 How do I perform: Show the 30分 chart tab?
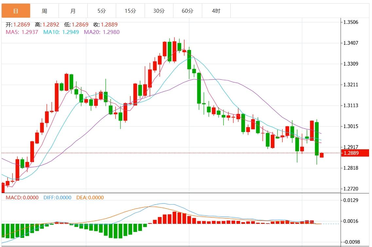point(159,11)
